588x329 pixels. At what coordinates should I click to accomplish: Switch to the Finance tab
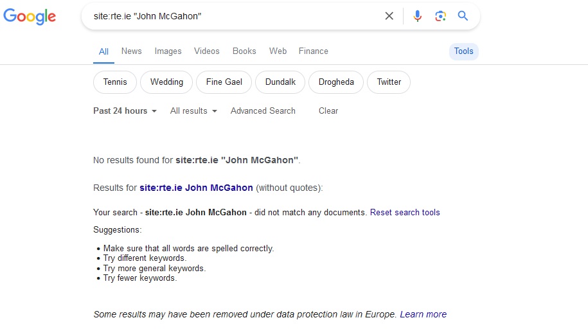(x=314, y=51)
